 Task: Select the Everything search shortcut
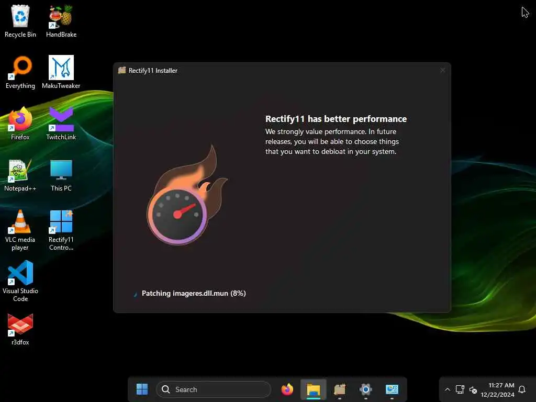[x=20, y=72]
